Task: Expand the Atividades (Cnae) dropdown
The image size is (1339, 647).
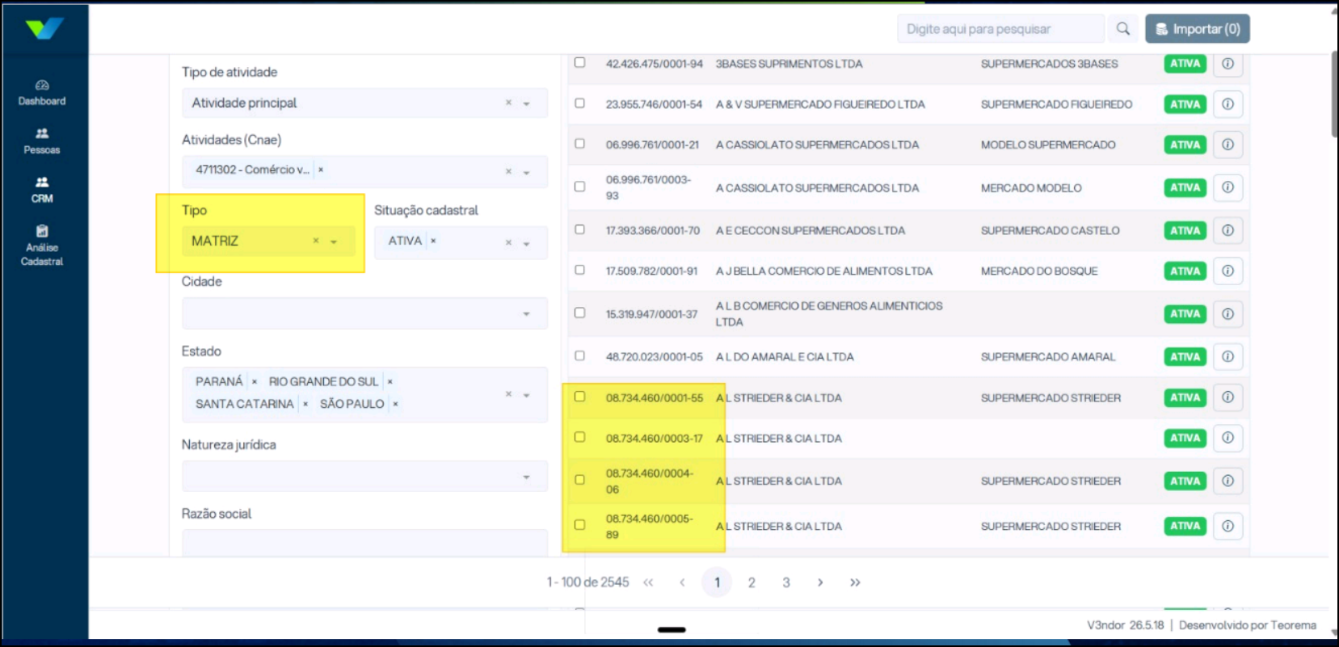Action: pos(526,172)
